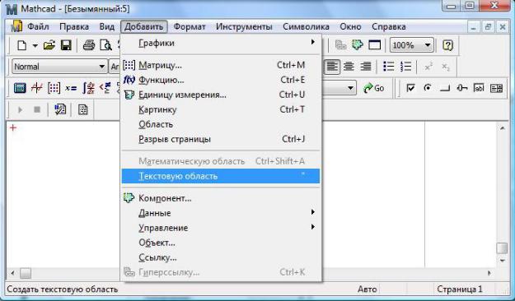Image resolution: width=515 pixels, height=301 pixels.
Task: Select Единицу измерения... menu item
Action: [x=220, y=95]
